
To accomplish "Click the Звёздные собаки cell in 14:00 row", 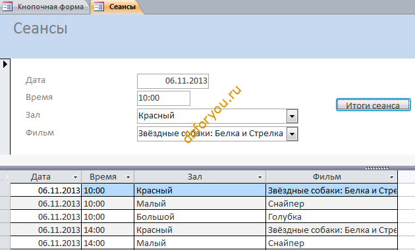I will point(331,230).
